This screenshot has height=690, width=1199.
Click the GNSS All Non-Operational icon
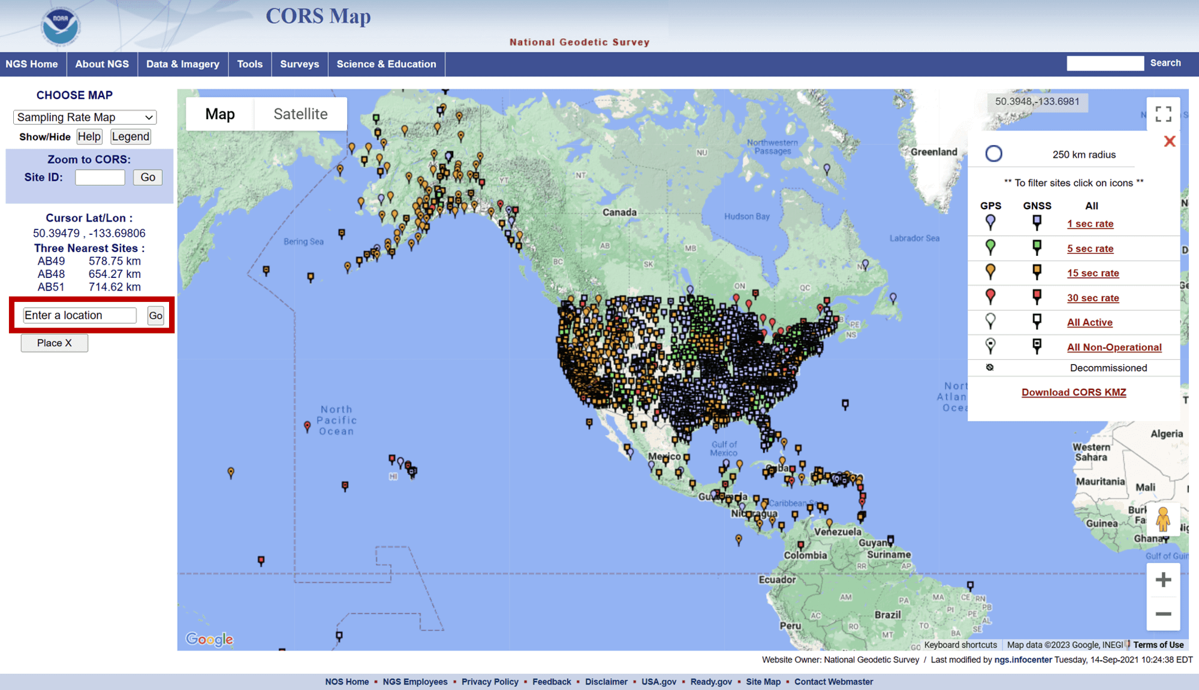1037,346
